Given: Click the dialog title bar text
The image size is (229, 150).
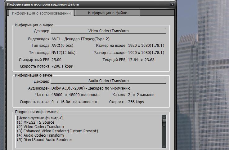Looking at the screenshot, I should point(43,4).
